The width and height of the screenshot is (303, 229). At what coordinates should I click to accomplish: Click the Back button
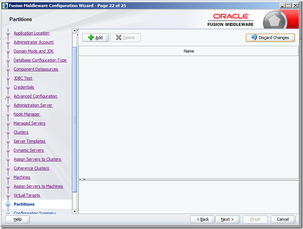(x=202, y=220)
